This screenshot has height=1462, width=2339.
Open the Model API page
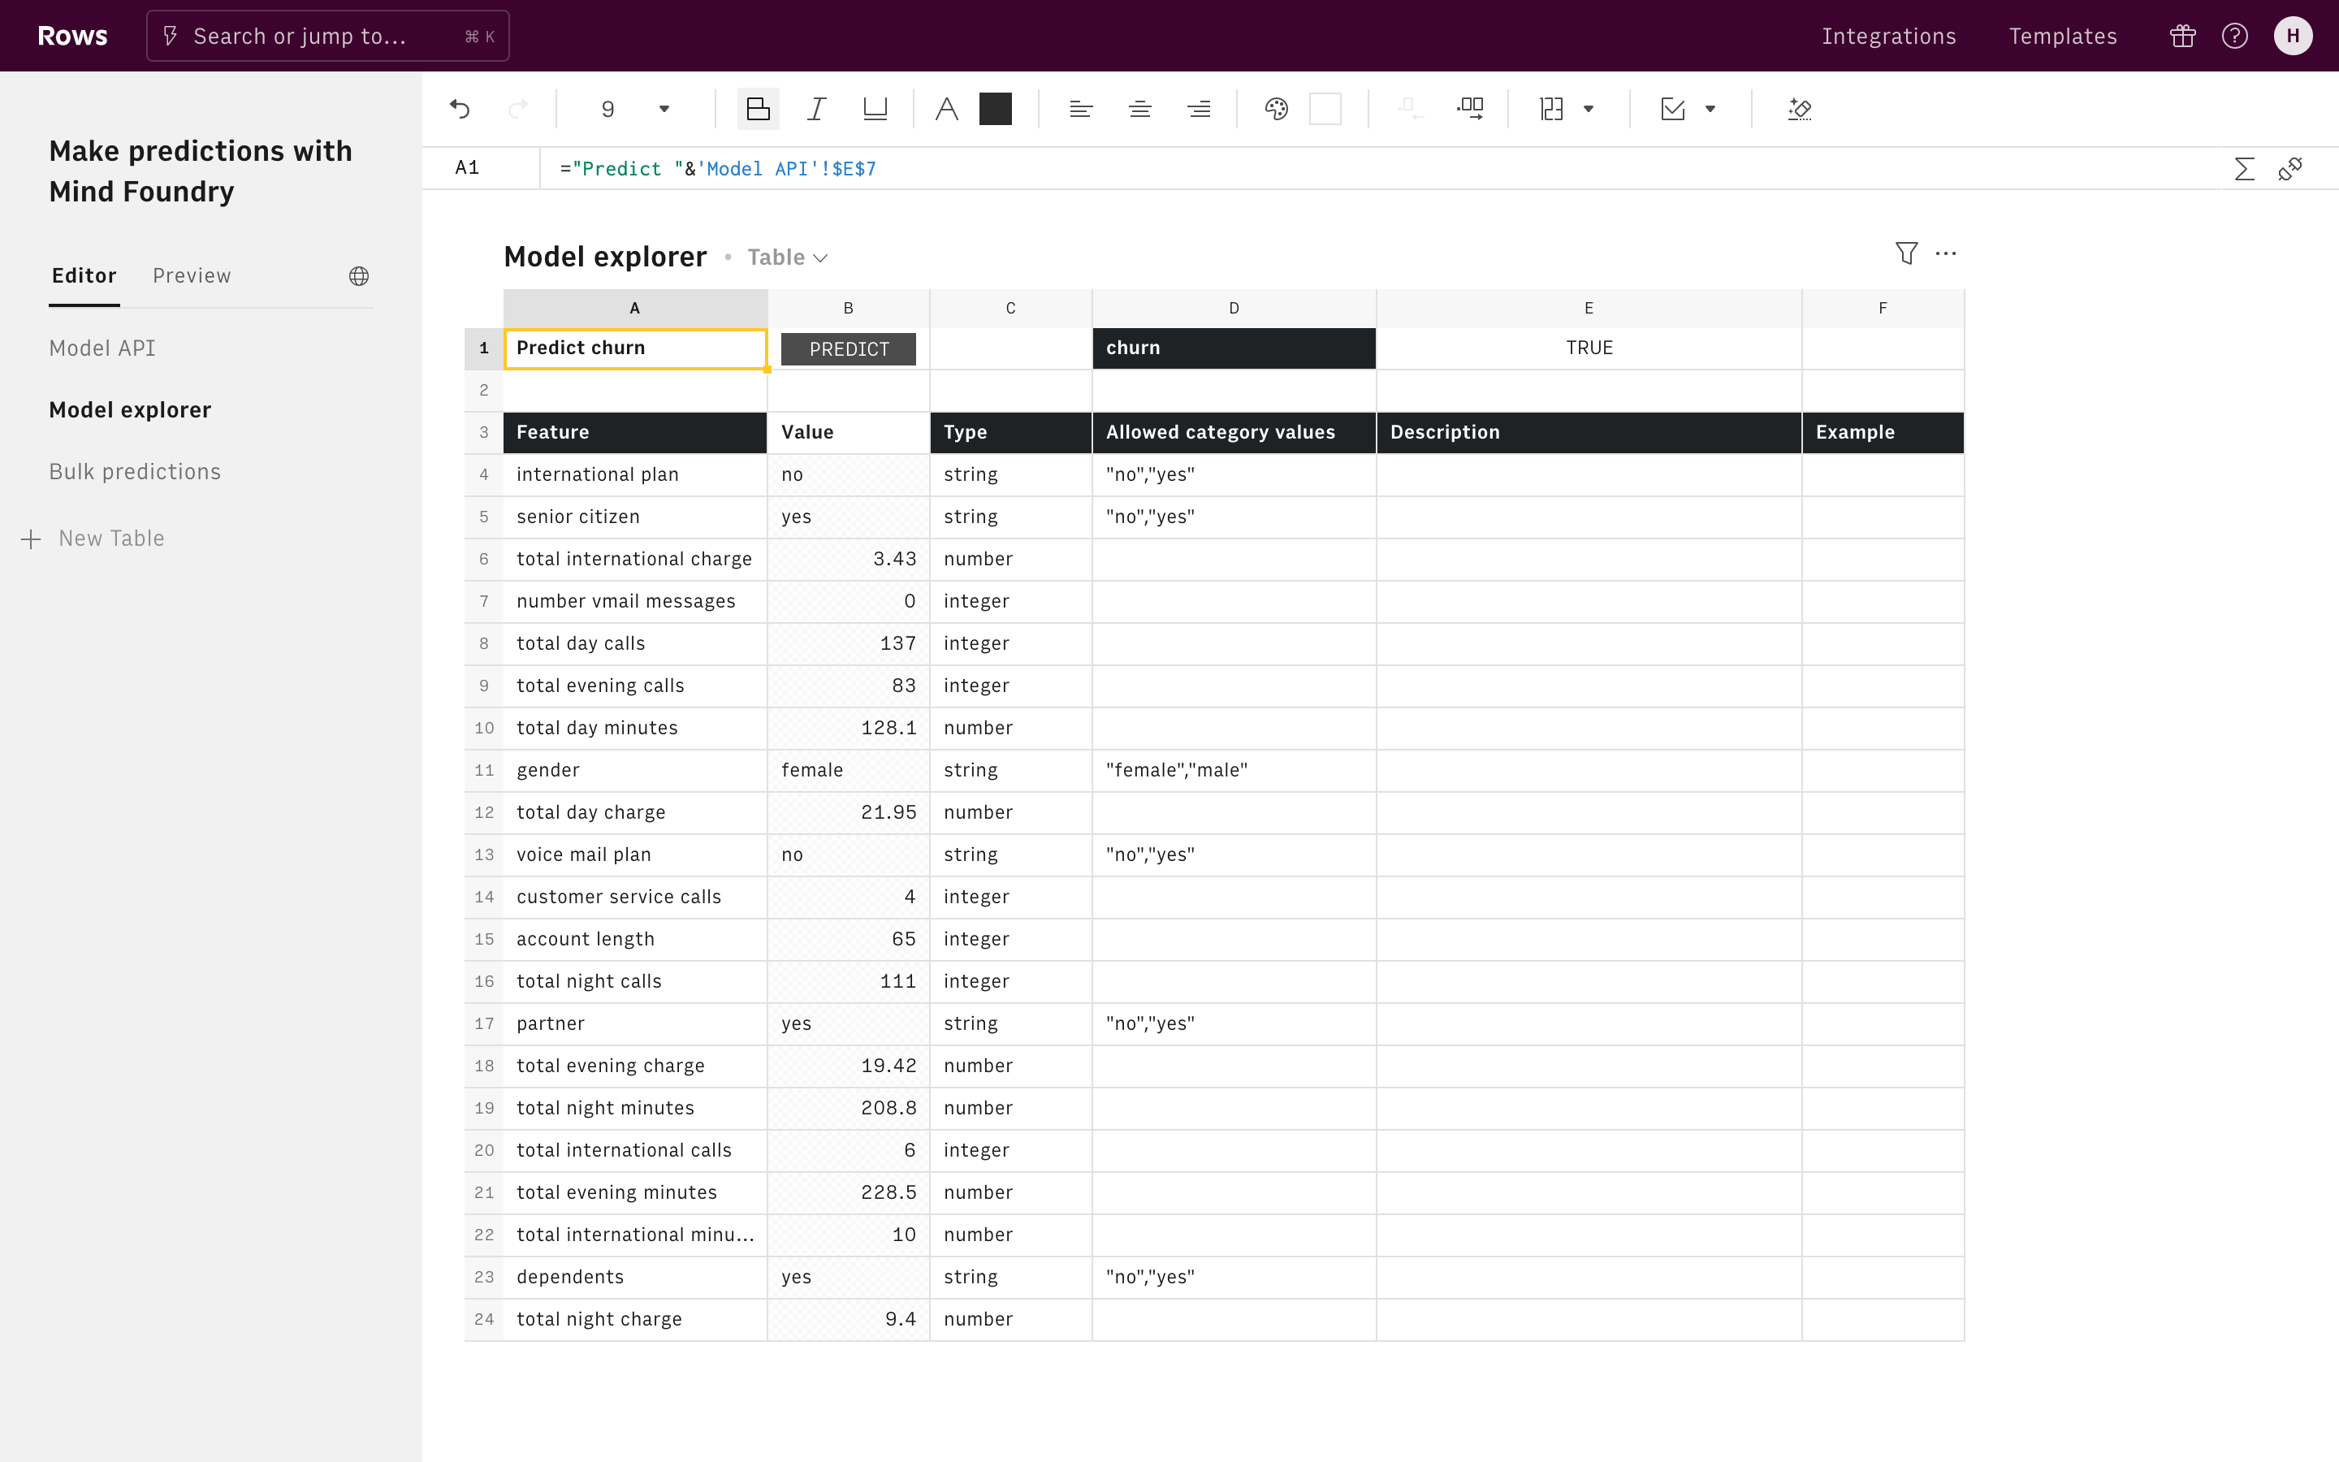point(102,348)
